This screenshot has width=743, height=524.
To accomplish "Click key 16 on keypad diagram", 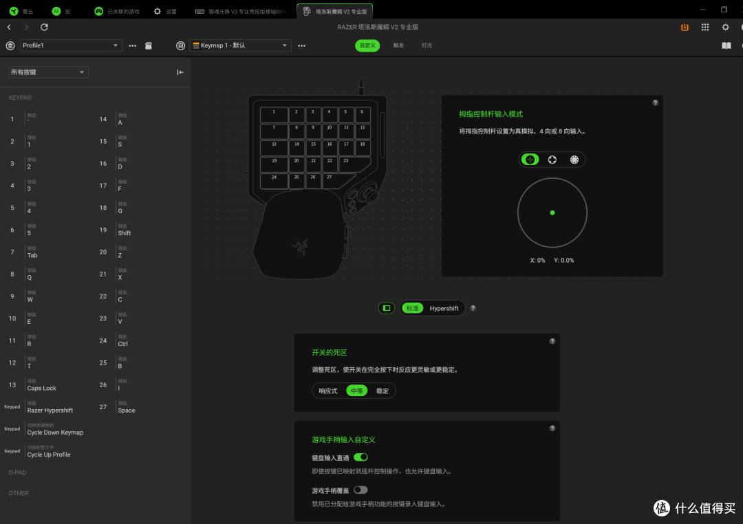I will pyautogui.click(x=330, y=148).
